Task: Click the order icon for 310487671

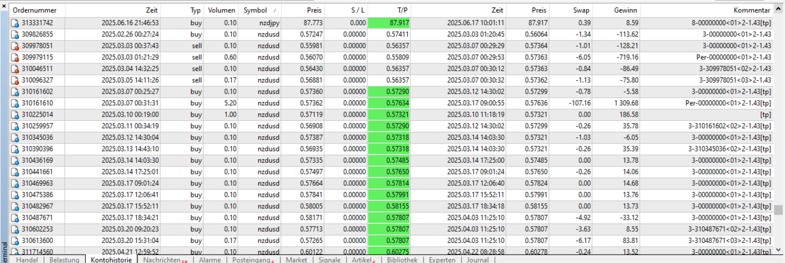Action: pos(15,217)
